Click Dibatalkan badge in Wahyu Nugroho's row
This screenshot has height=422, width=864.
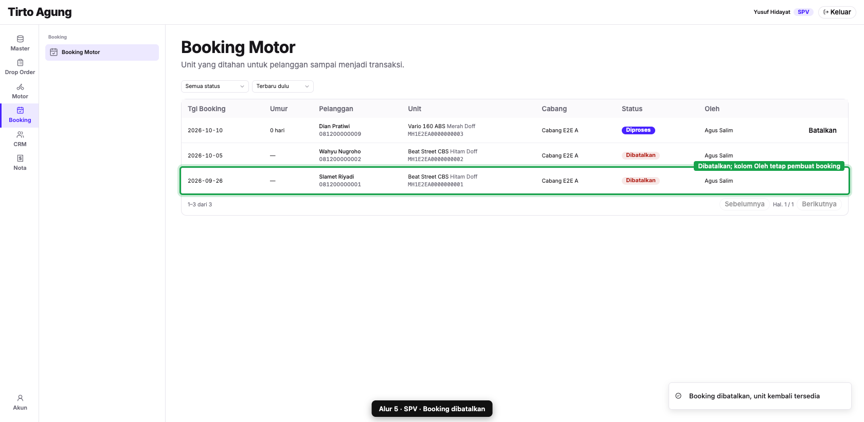click(x=641, y=155)
